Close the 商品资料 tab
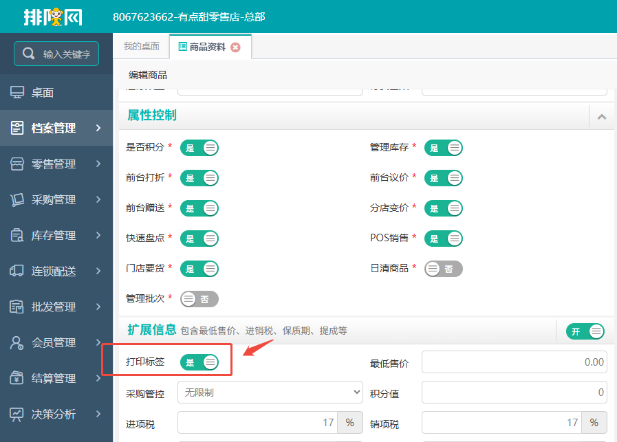The height and width of the screenshot is (442, 617). click(x=235, y=47)
